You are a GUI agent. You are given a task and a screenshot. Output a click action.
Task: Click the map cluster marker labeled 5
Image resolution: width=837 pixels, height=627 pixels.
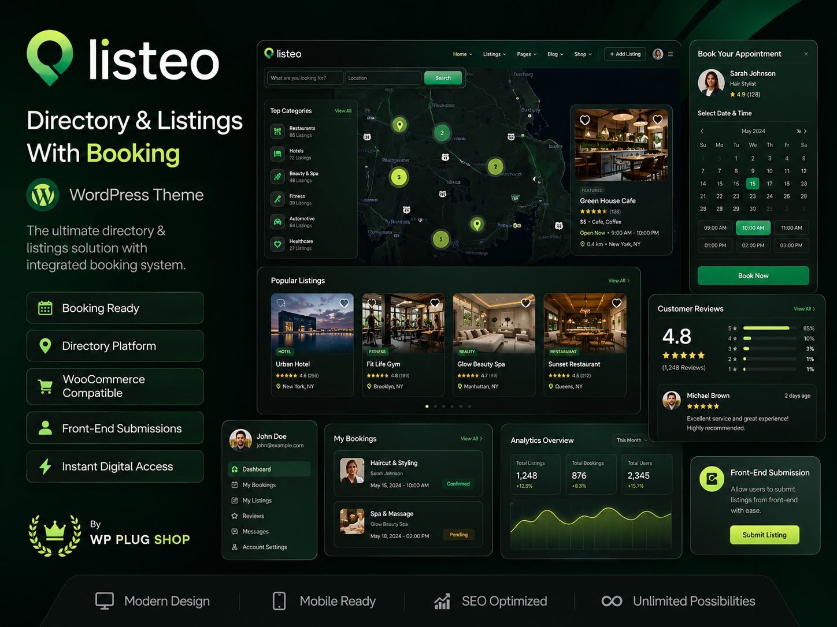point(441,239)
